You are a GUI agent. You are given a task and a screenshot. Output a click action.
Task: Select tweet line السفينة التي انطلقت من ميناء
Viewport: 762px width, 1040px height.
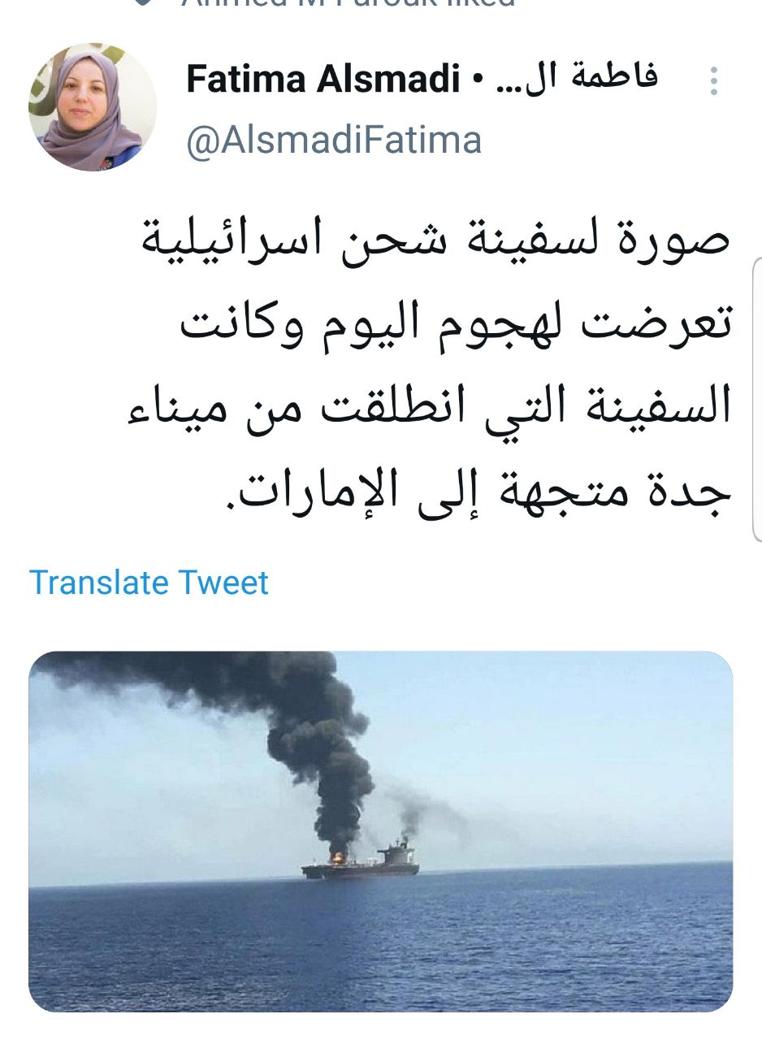[429, 408]
